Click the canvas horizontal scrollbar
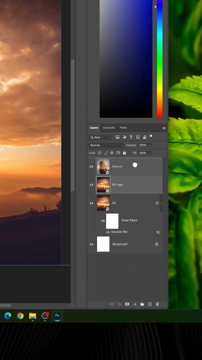The height and width of the screenshot is (360, 202). coord(6,305)
